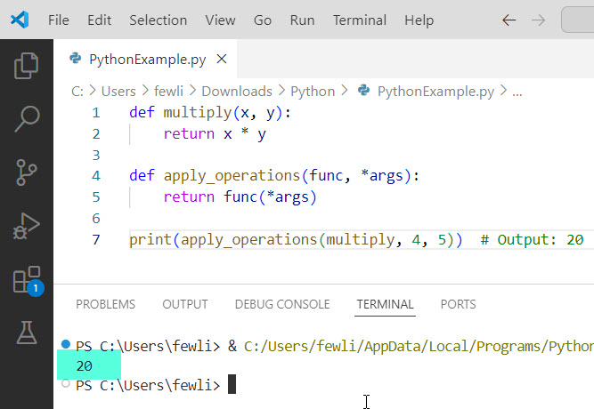Switch to the PORTS panel tab
This screenshot has width=594, height=409.
pos(458,304)
